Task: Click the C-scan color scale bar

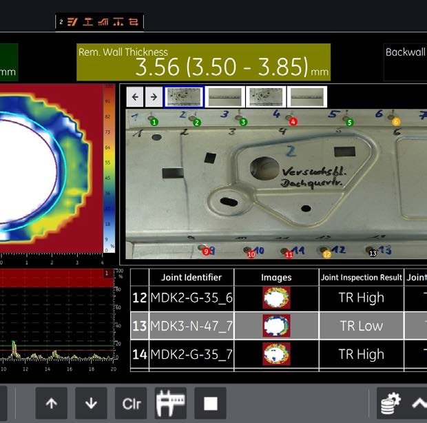Action: point(109,168)
